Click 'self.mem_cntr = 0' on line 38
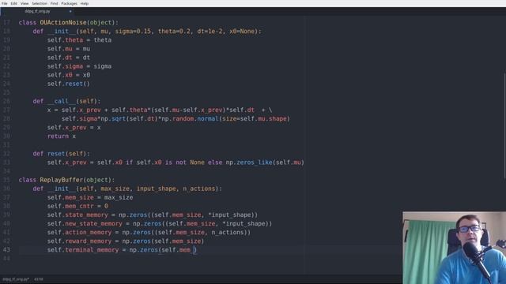506x284 pixels. click(77, 206)
